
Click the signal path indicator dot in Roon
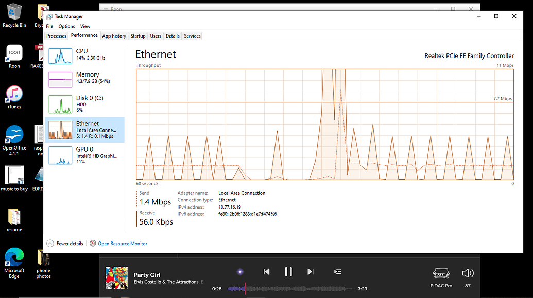(x=240, y=272)
